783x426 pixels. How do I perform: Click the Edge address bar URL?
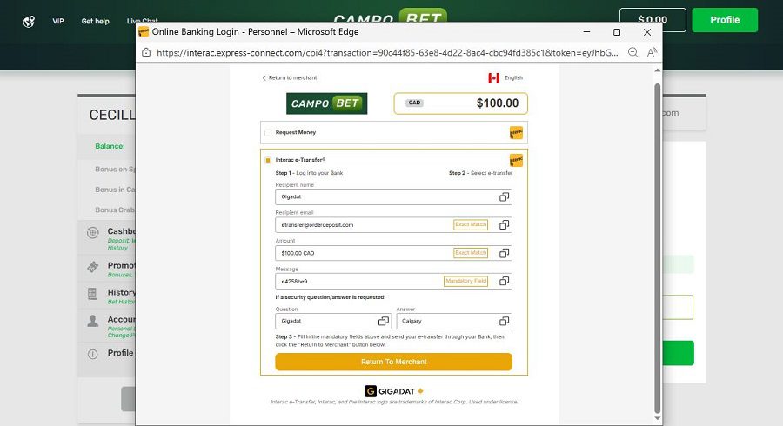(x=387, y=53)
